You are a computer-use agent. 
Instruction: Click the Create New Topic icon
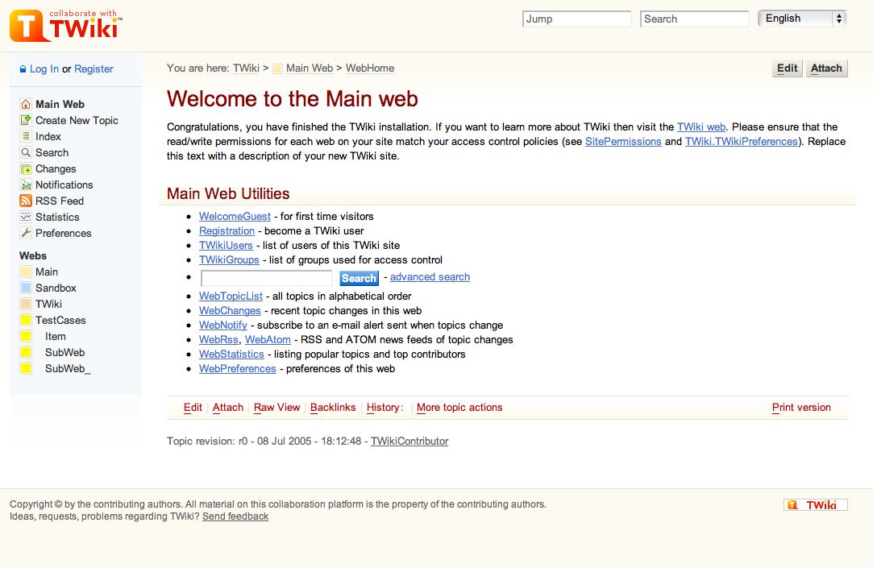26,120
